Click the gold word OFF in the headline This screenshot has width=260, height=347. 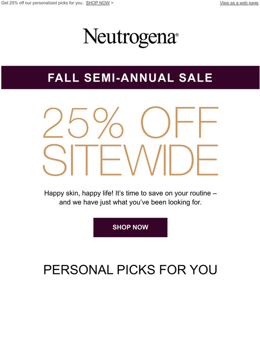click(x=179, y=122)
